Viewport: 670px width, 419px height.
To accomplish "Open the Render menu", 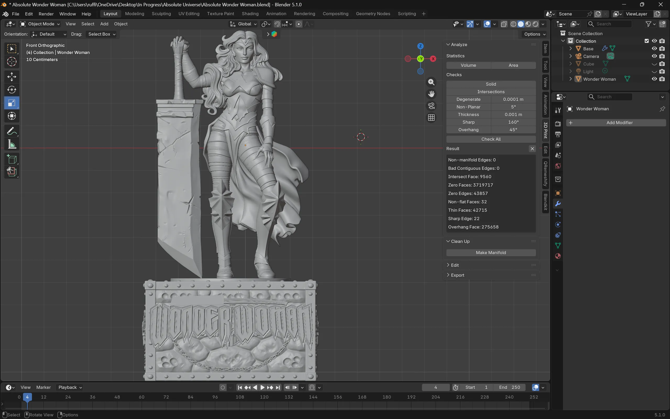I will coord(46,14).
